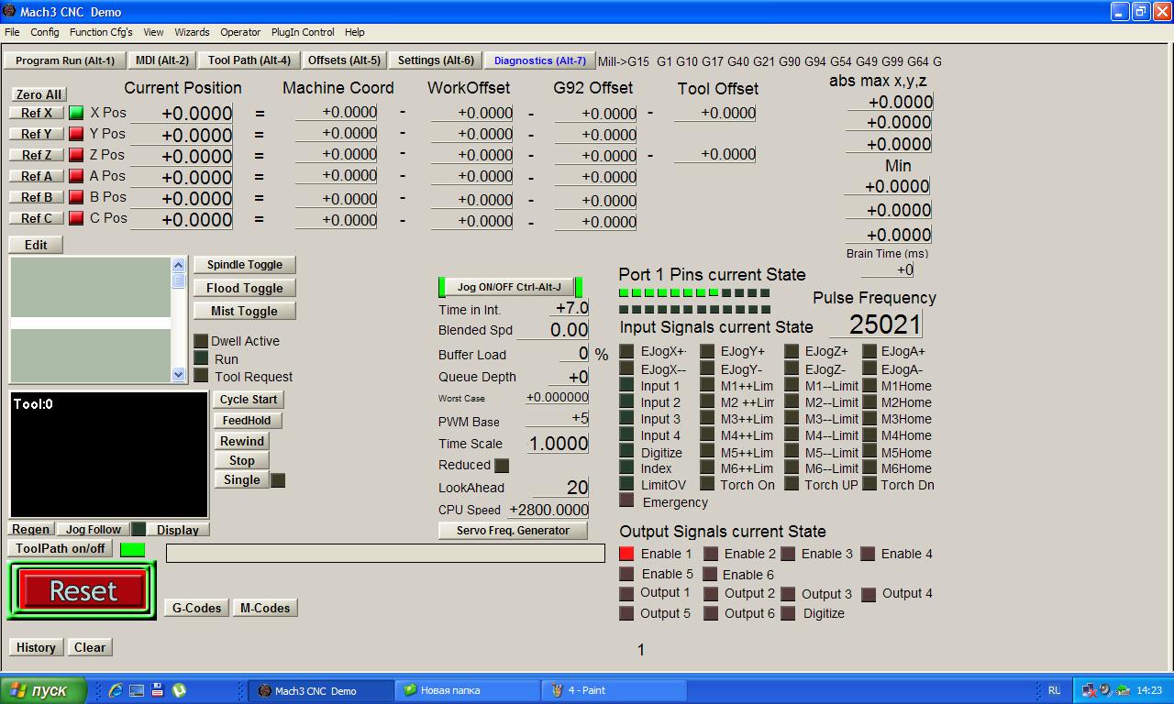Image resolution: width=1174 pixels, height=704 pixels.
Task: Click the Enable 2 output LED
Action: click(711, 554)
